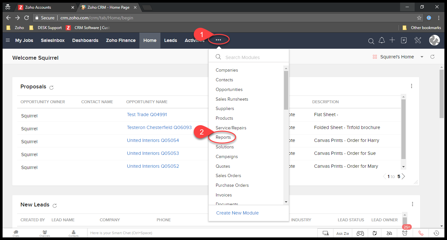Open the Proposals three-dot options menu
The height and width of the screenshot is (240, 447).
(x=411, y=86)
